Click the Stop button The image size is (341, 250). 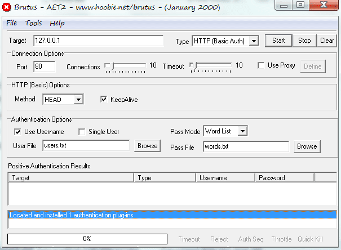304,41
